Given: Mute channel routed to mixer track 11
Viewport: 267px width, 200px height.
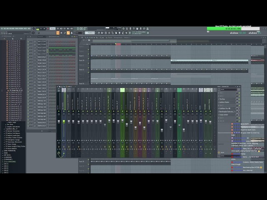Looking at the screenshot, I should (x=28, y=54).
